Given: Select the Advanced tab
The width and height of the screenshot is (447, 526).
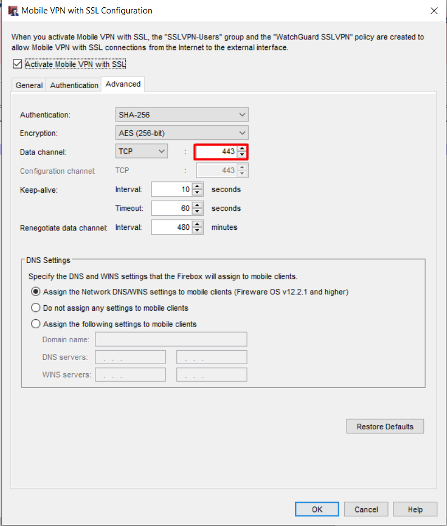Looking at the screenshot, I should (123, 84).
